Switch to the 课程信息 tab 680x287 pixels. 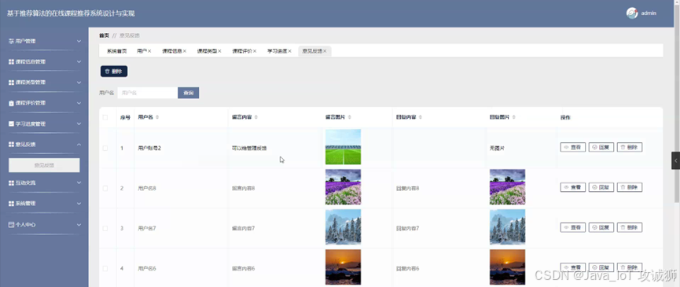[x=171, y=51]
